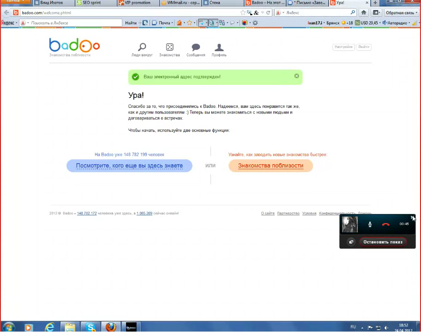The height and width of the screenshot is (332, 421).
Task: Click the RU language indicator
Action: pyautogui.click(x=353, y=327)
